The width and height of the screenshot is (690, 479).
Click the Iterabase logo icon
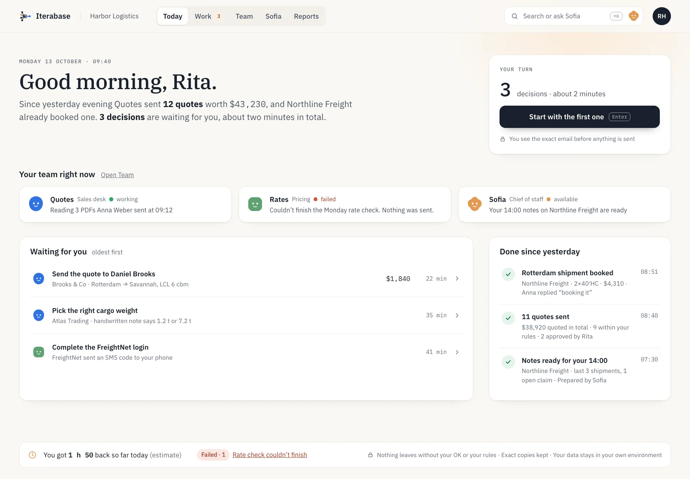tap(25, 16)
